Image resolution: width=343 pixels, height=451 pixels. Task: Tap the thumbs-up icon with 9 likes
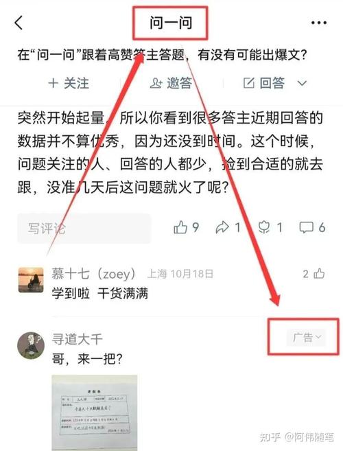pyautogui.click(x=180, y=227)
